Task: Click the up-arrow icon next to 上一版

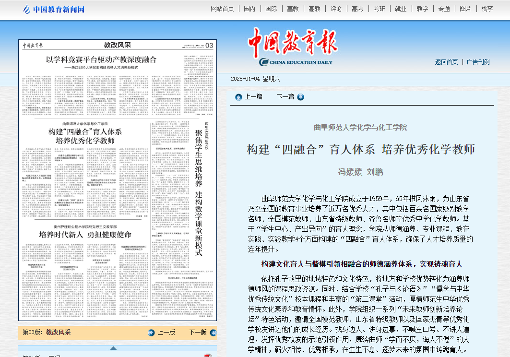Action: [x=151, y=333]
